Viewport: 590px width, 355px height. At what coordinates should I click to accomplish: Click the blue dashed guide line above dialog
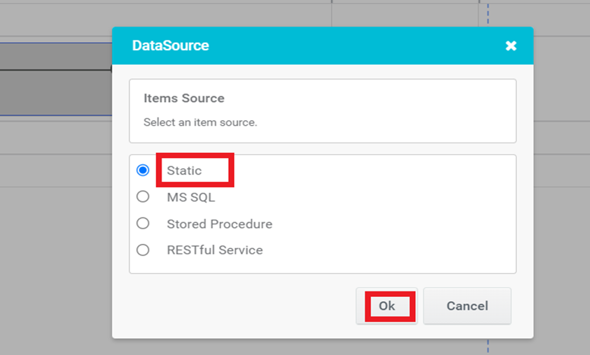488,14
